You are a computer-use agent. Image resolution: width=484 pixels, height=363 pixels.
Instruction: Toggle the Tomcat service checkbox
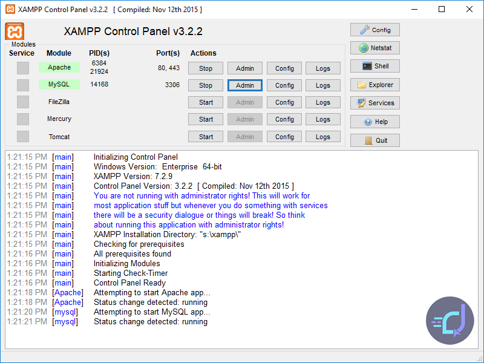23,137
